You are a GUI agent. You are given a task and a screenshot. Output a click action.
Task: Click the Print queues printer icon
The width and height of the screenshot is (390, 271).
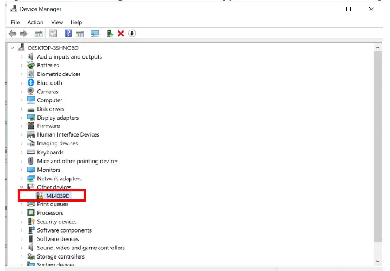point(31,204)
